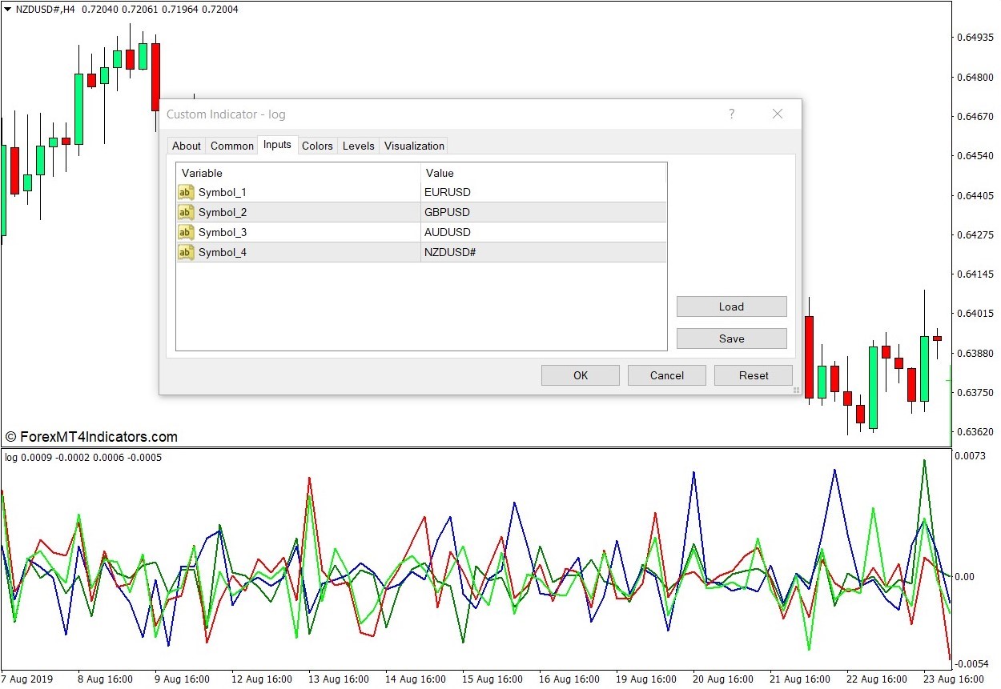This screenshot has width=1001, height=689.
Task: Click the 13 Aug 16:00 time label
Action: coord(338,679)
